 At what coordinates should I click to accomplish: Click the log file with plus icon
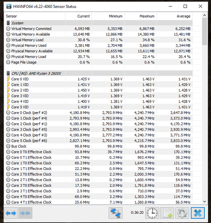[167, 213]
